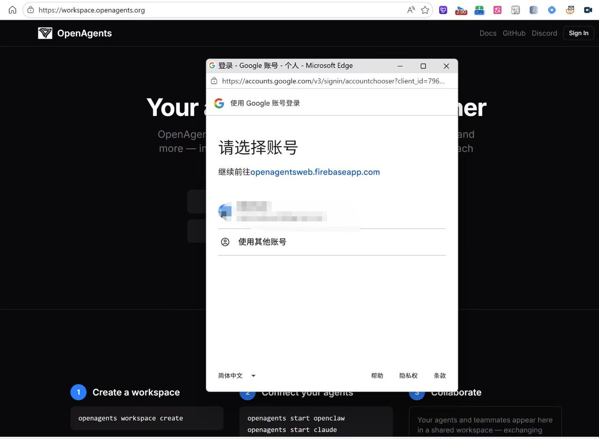Click the person icon beside 使用其他账号

point(225,242)
